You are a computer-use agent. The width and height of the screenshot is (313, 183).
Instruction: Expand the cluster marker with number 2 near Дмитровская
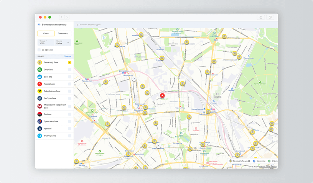(134, 79)
